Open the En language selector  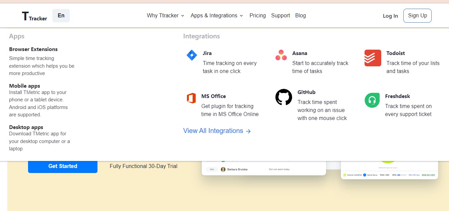point(61,16)
